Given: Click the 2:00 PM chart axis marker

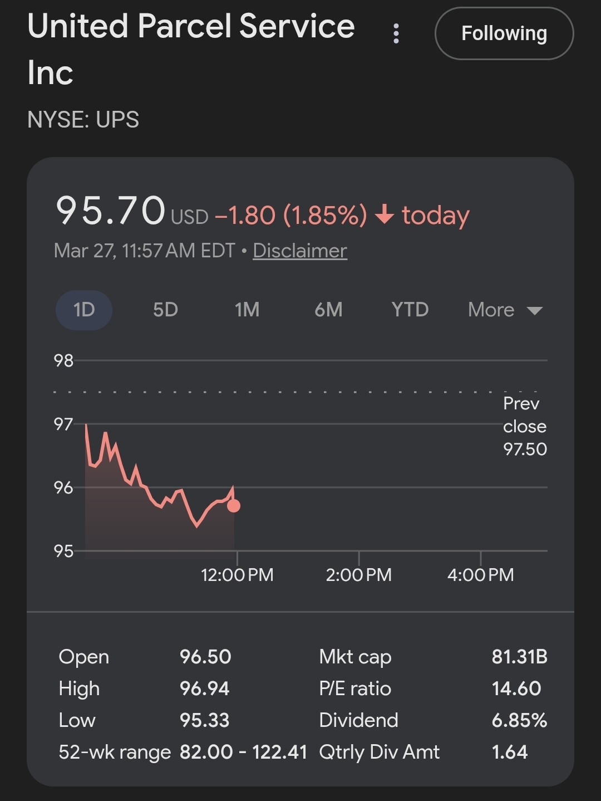Looking at the screenshot, I should pos(359,574).
